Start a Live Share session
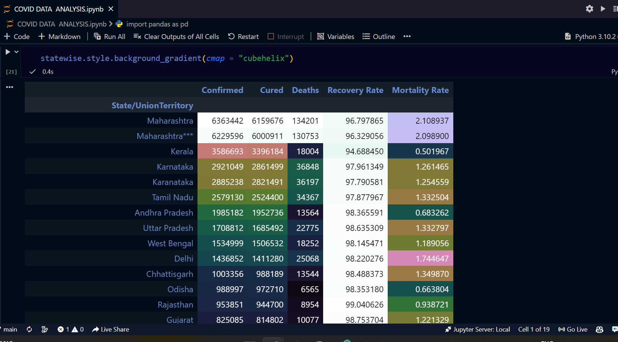The width and height of the screenshot is (618, 342). (110, 329)
